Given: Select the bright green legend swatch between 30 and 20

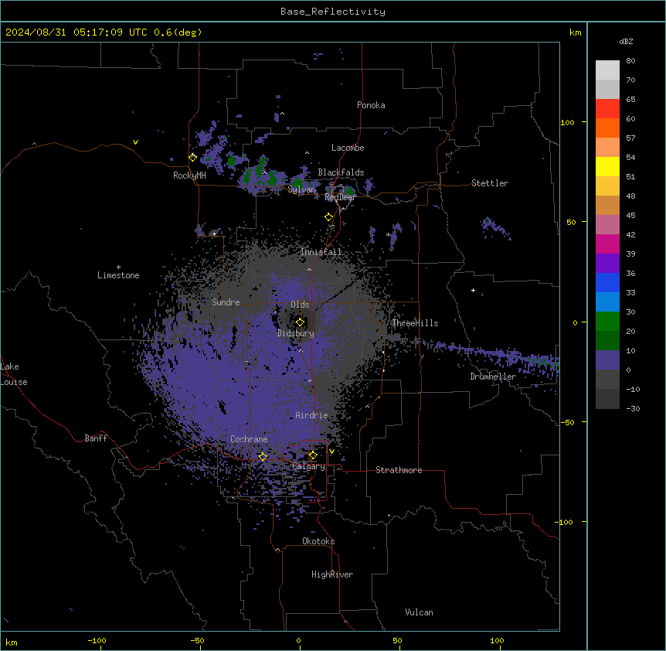Looking at the screenshot, I should click(607, 322).
